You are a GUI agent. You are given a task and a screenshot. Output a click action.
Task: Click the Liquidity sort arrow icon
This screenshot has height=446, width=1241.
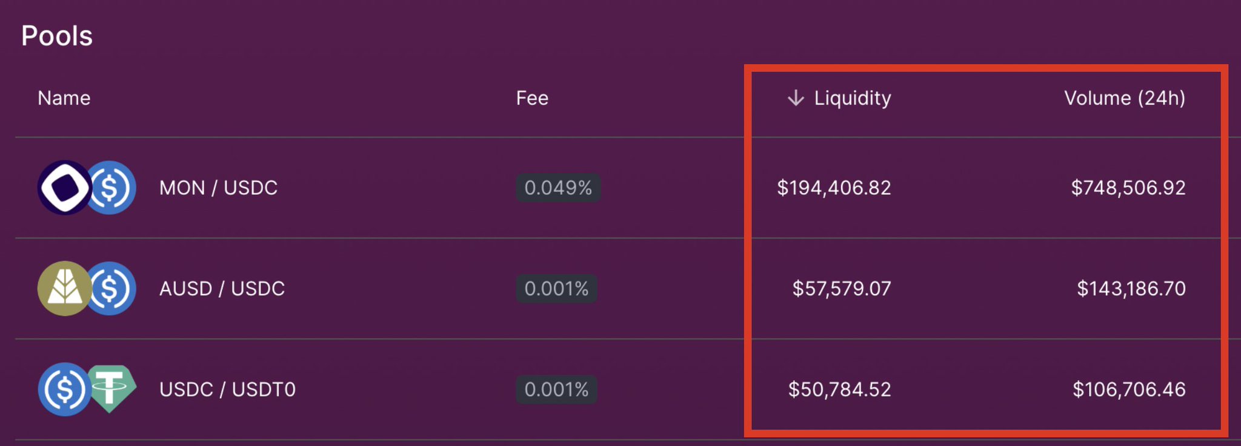point(795,98)
